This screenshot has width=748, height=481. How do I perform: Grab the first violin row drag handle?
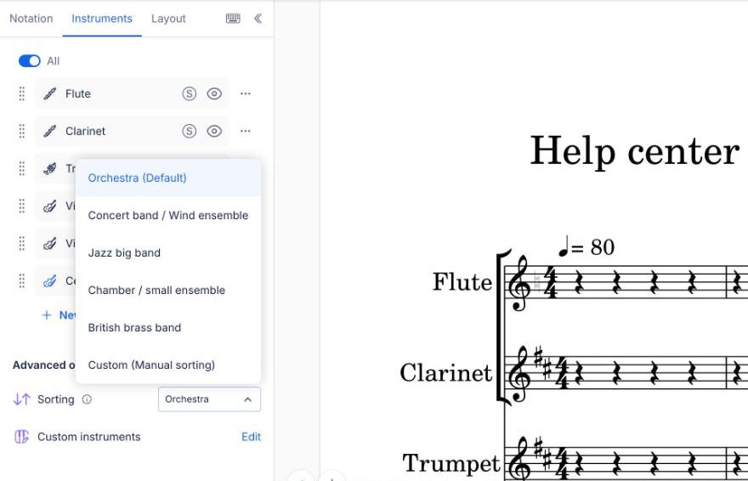click(22, 206)
